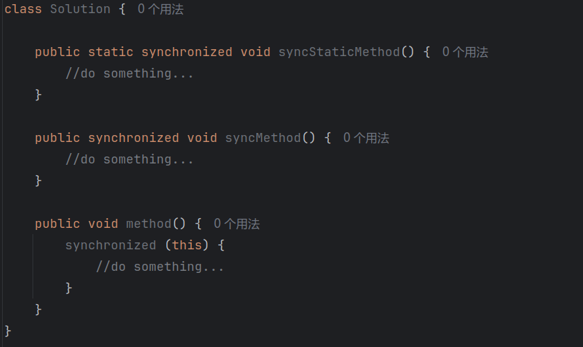
Task: Click the usages hint after syncMethod()
Action: pyautogui.click(x=366, y=138)
